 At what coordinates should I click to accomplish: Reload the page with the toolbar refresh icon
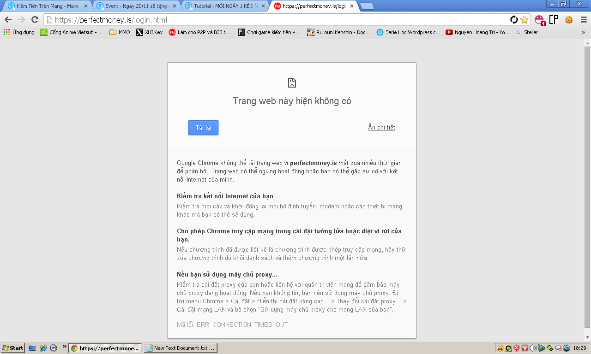(x=35, y=20)
